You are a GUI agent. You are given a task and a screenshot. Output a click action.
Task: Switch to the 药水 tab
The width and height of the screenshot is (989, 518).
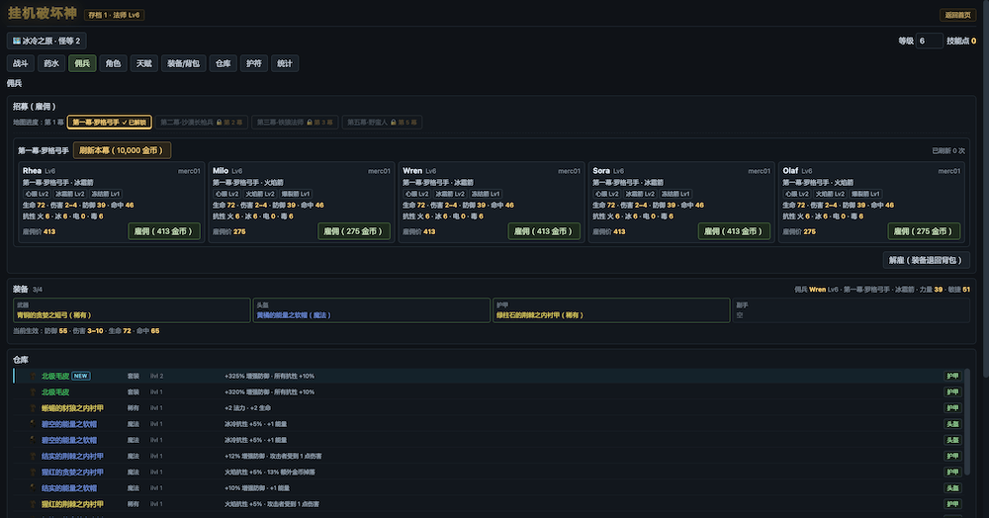point(51,63)
